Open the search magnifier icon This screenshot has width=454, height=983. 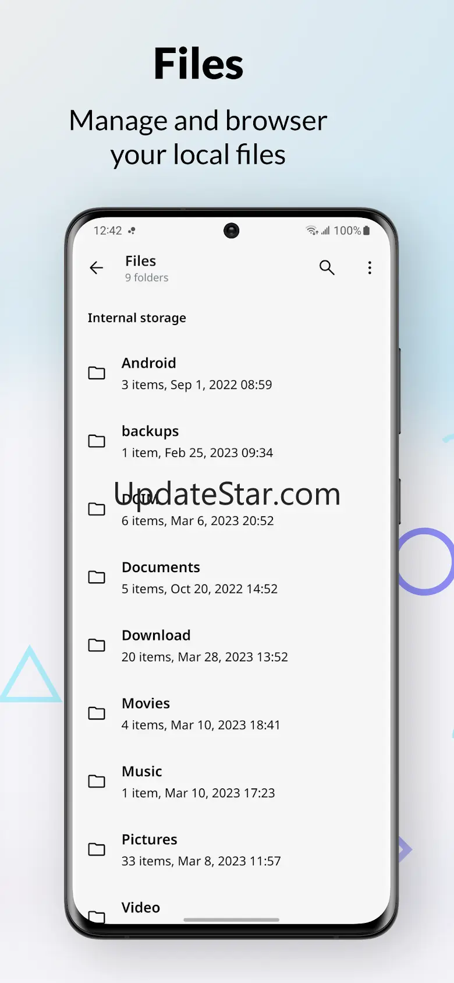pos(327,267)
